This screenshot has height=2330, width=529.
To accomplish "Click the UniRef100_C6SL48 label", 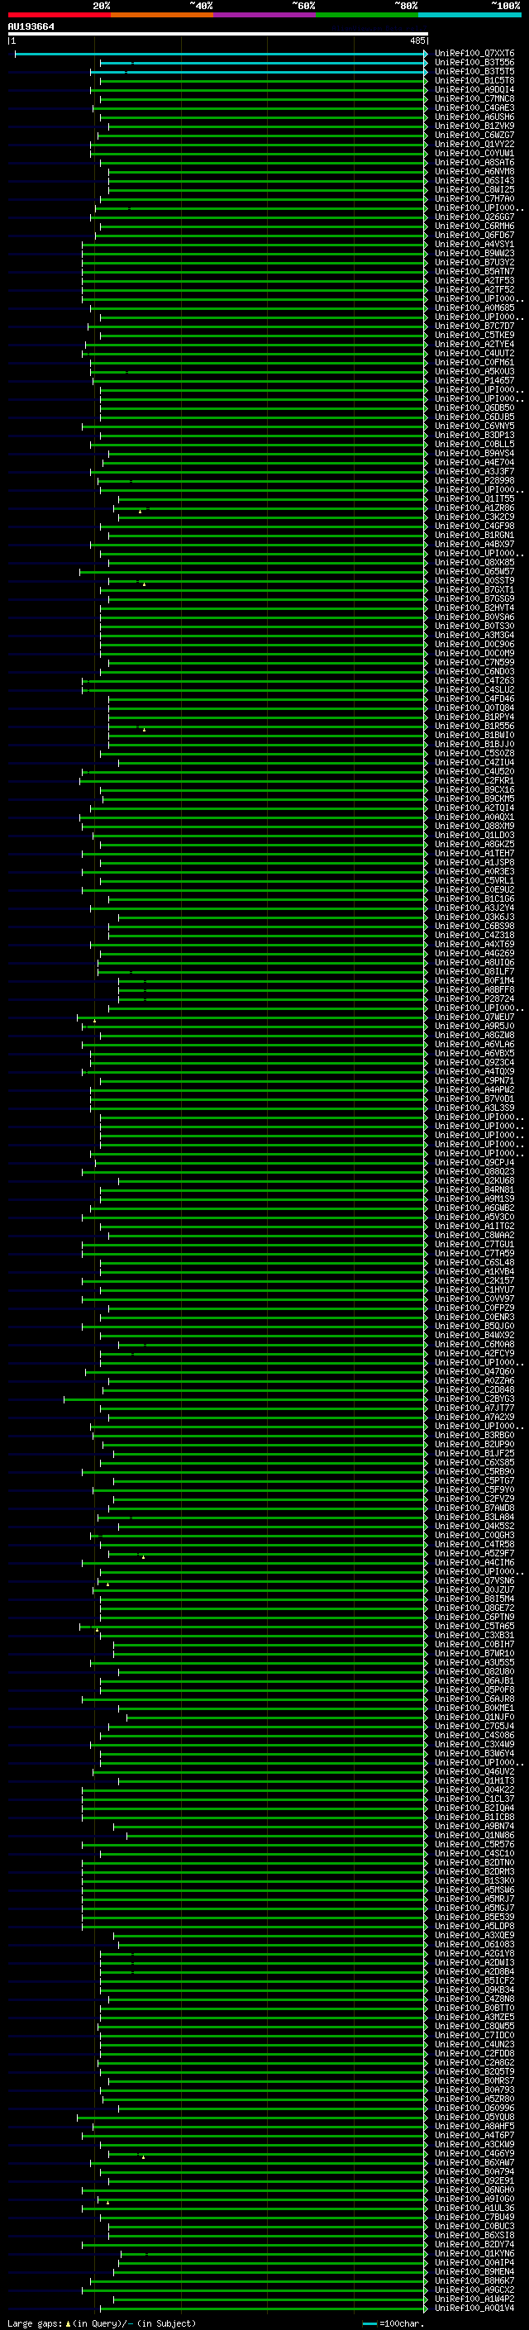I will [x=474, y=1263].
